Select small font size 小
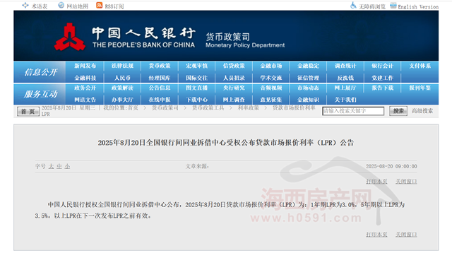The height and width of the screenshot is (258, 452). pos(67,167)
